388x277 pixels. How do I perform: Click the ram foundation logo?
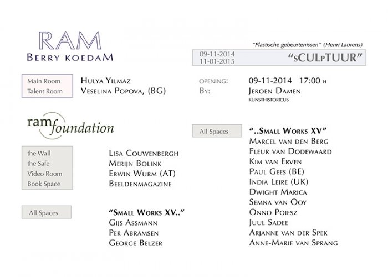[x=70, y=126]
